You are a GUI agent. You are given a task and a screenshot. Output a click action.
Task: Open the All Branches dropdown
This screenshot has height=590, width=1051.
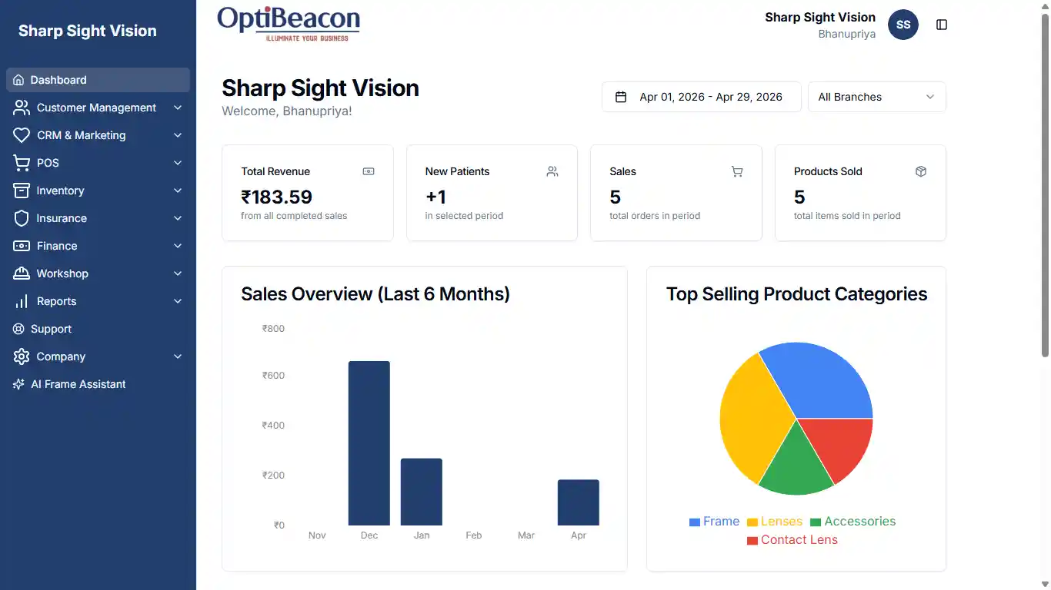coord(876,97)
